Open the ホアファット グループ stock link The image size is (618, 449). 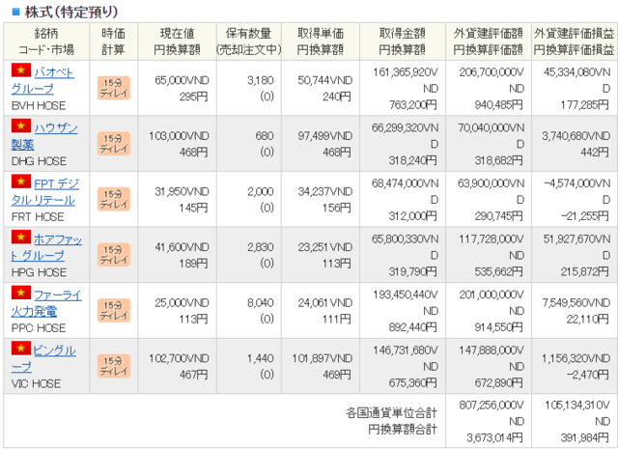[53, 245]
